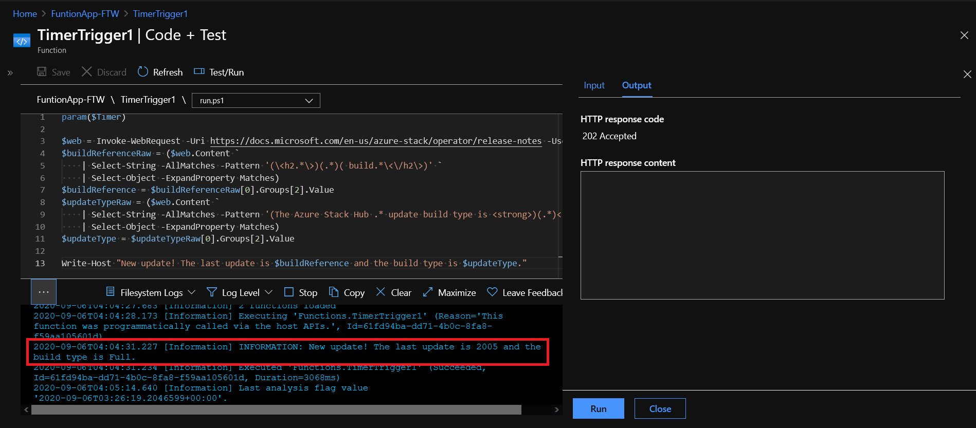Click line number 12 in the gutter
Viewport: 976px width, 428px height.
(40, 251)
